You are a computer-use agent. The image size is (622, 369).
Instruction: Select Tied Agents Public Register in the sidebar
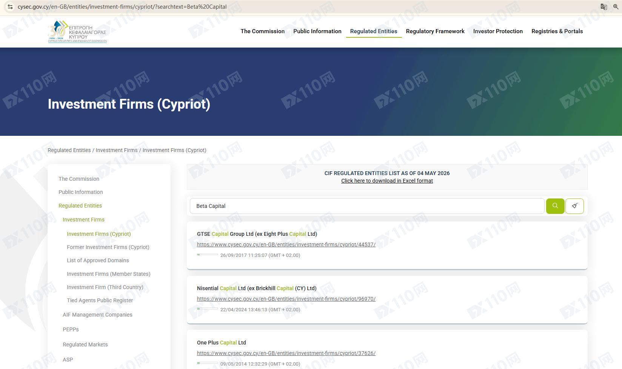coord(100,300)
